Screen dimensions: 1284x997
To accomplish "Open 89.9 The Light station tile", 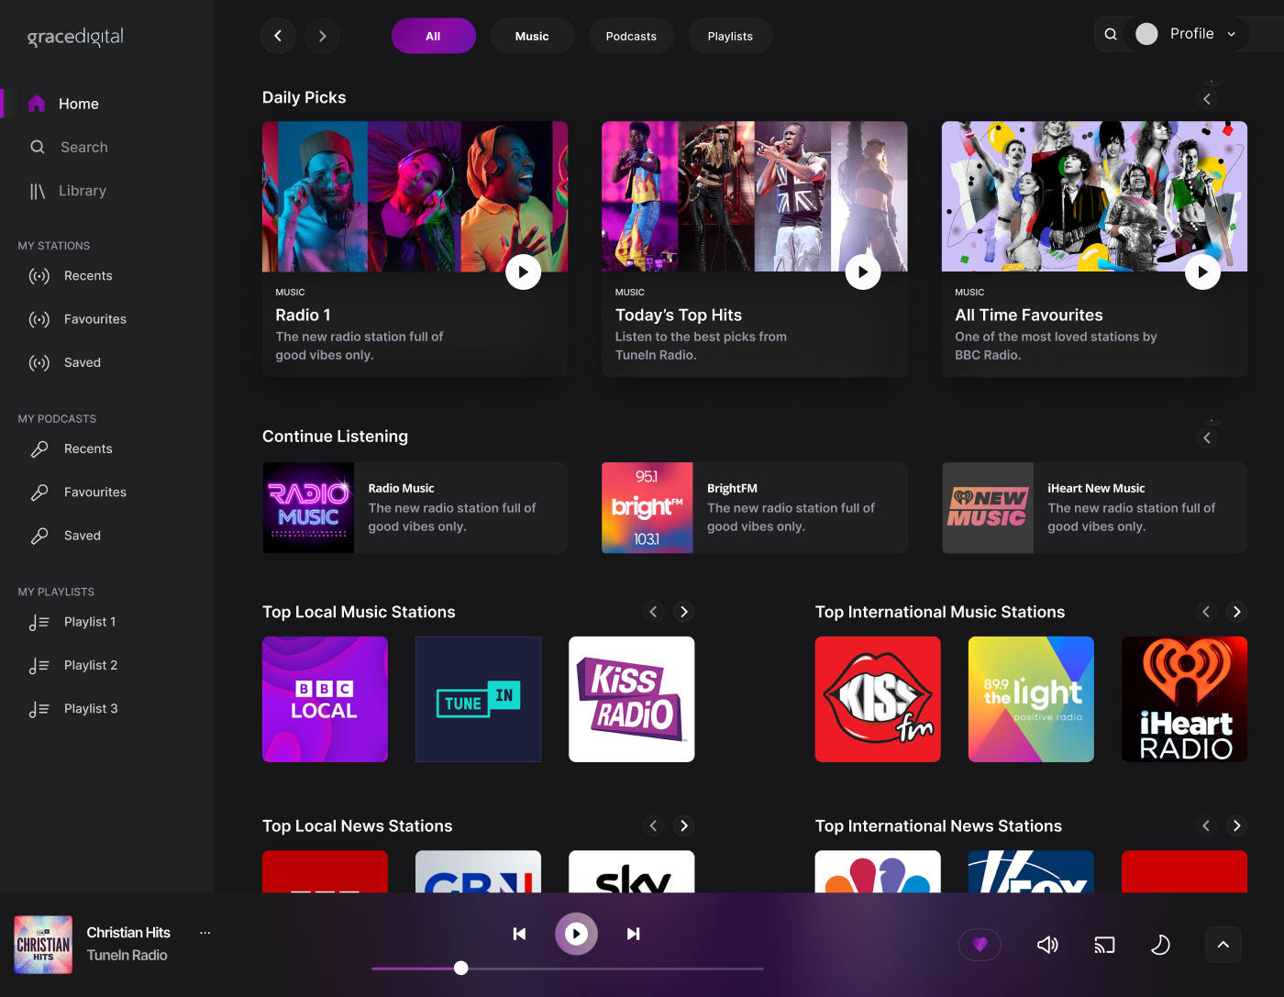I will [x=1031, y=699].
